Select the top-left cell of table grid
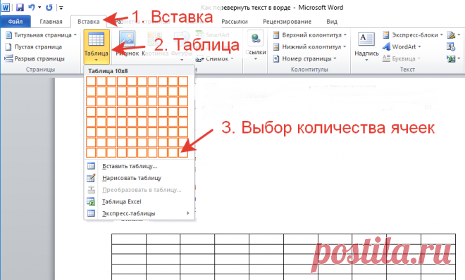This screenshot has width=465, height=280. pos(91,81)
